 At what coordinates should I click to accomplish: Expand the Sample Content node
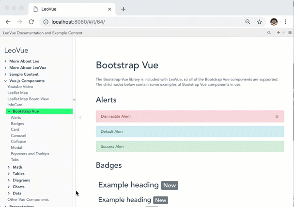[5, 74]
